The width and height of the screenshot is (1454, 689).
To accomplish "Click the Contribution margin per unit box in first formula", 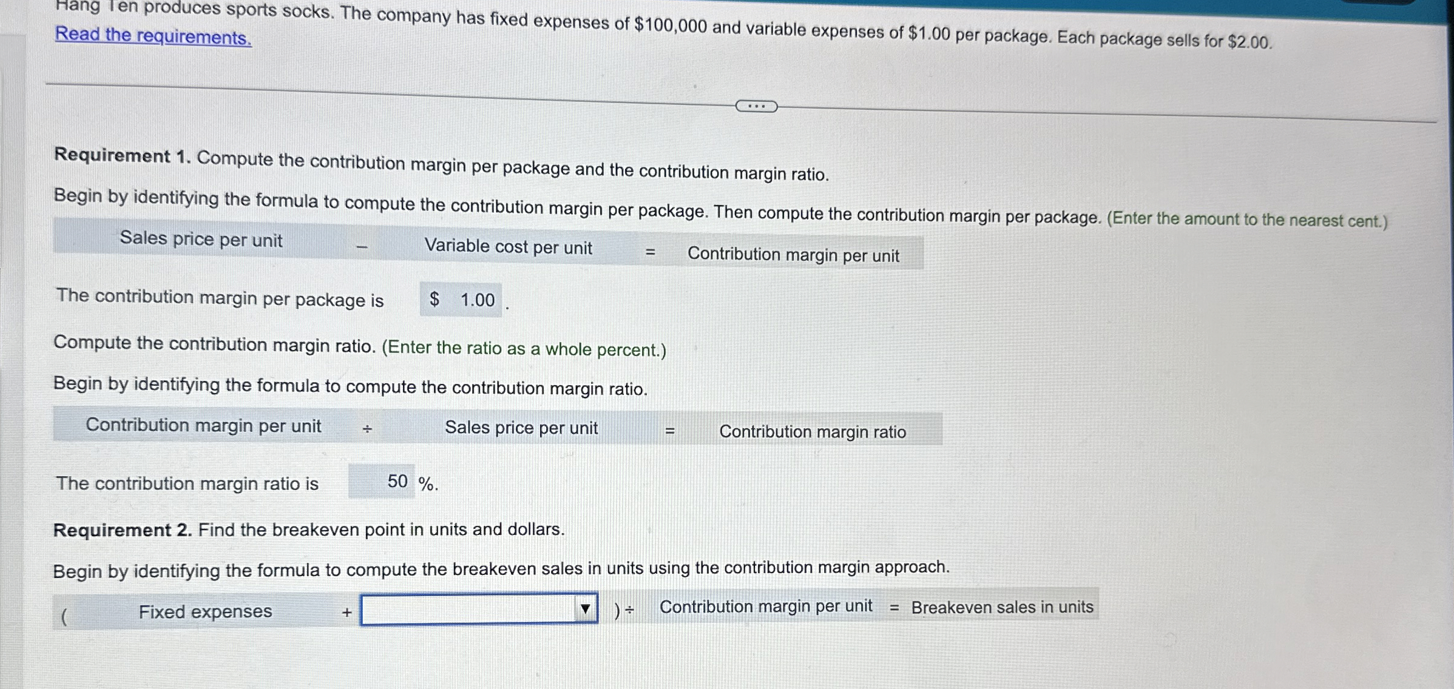I will [x=794, y=255].
